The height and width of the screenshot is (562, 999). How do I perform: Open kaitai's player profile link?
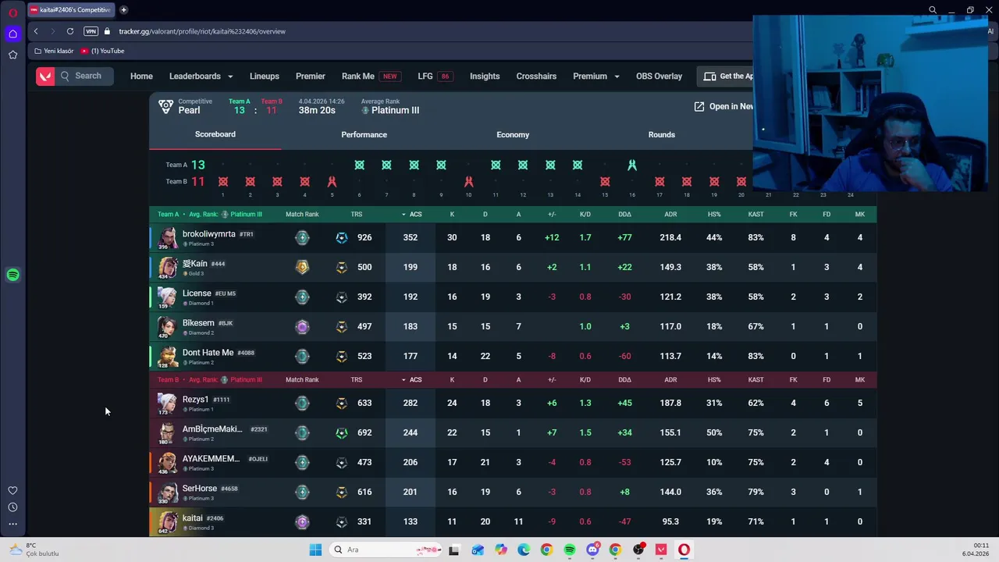coord(192,518)
